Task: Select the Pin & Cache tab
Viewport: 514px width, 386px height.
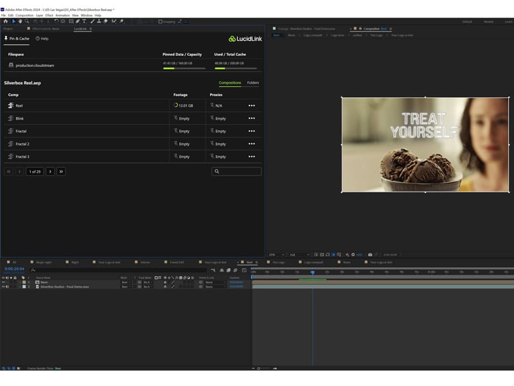Action: (x=17, y=39)
